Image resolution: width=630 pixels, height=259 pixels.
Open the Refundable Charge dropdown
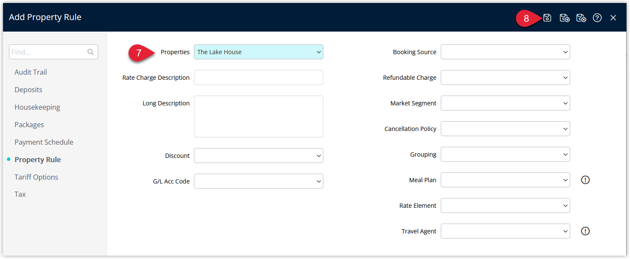505,78
